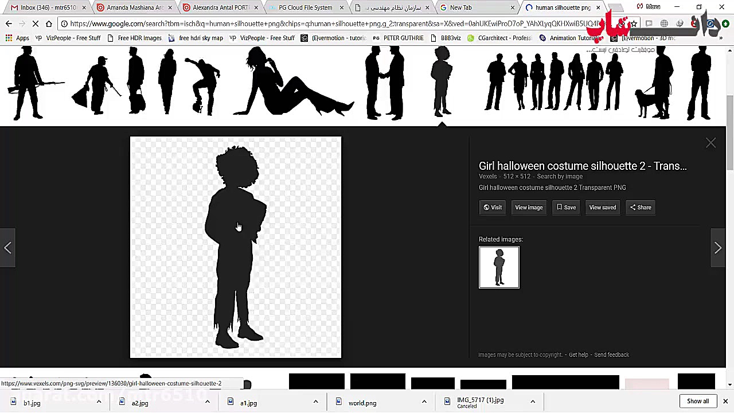This screenshot has width=734, height=413.
Task: Open the related image thumbnail
Action: [x=499, y=267]
